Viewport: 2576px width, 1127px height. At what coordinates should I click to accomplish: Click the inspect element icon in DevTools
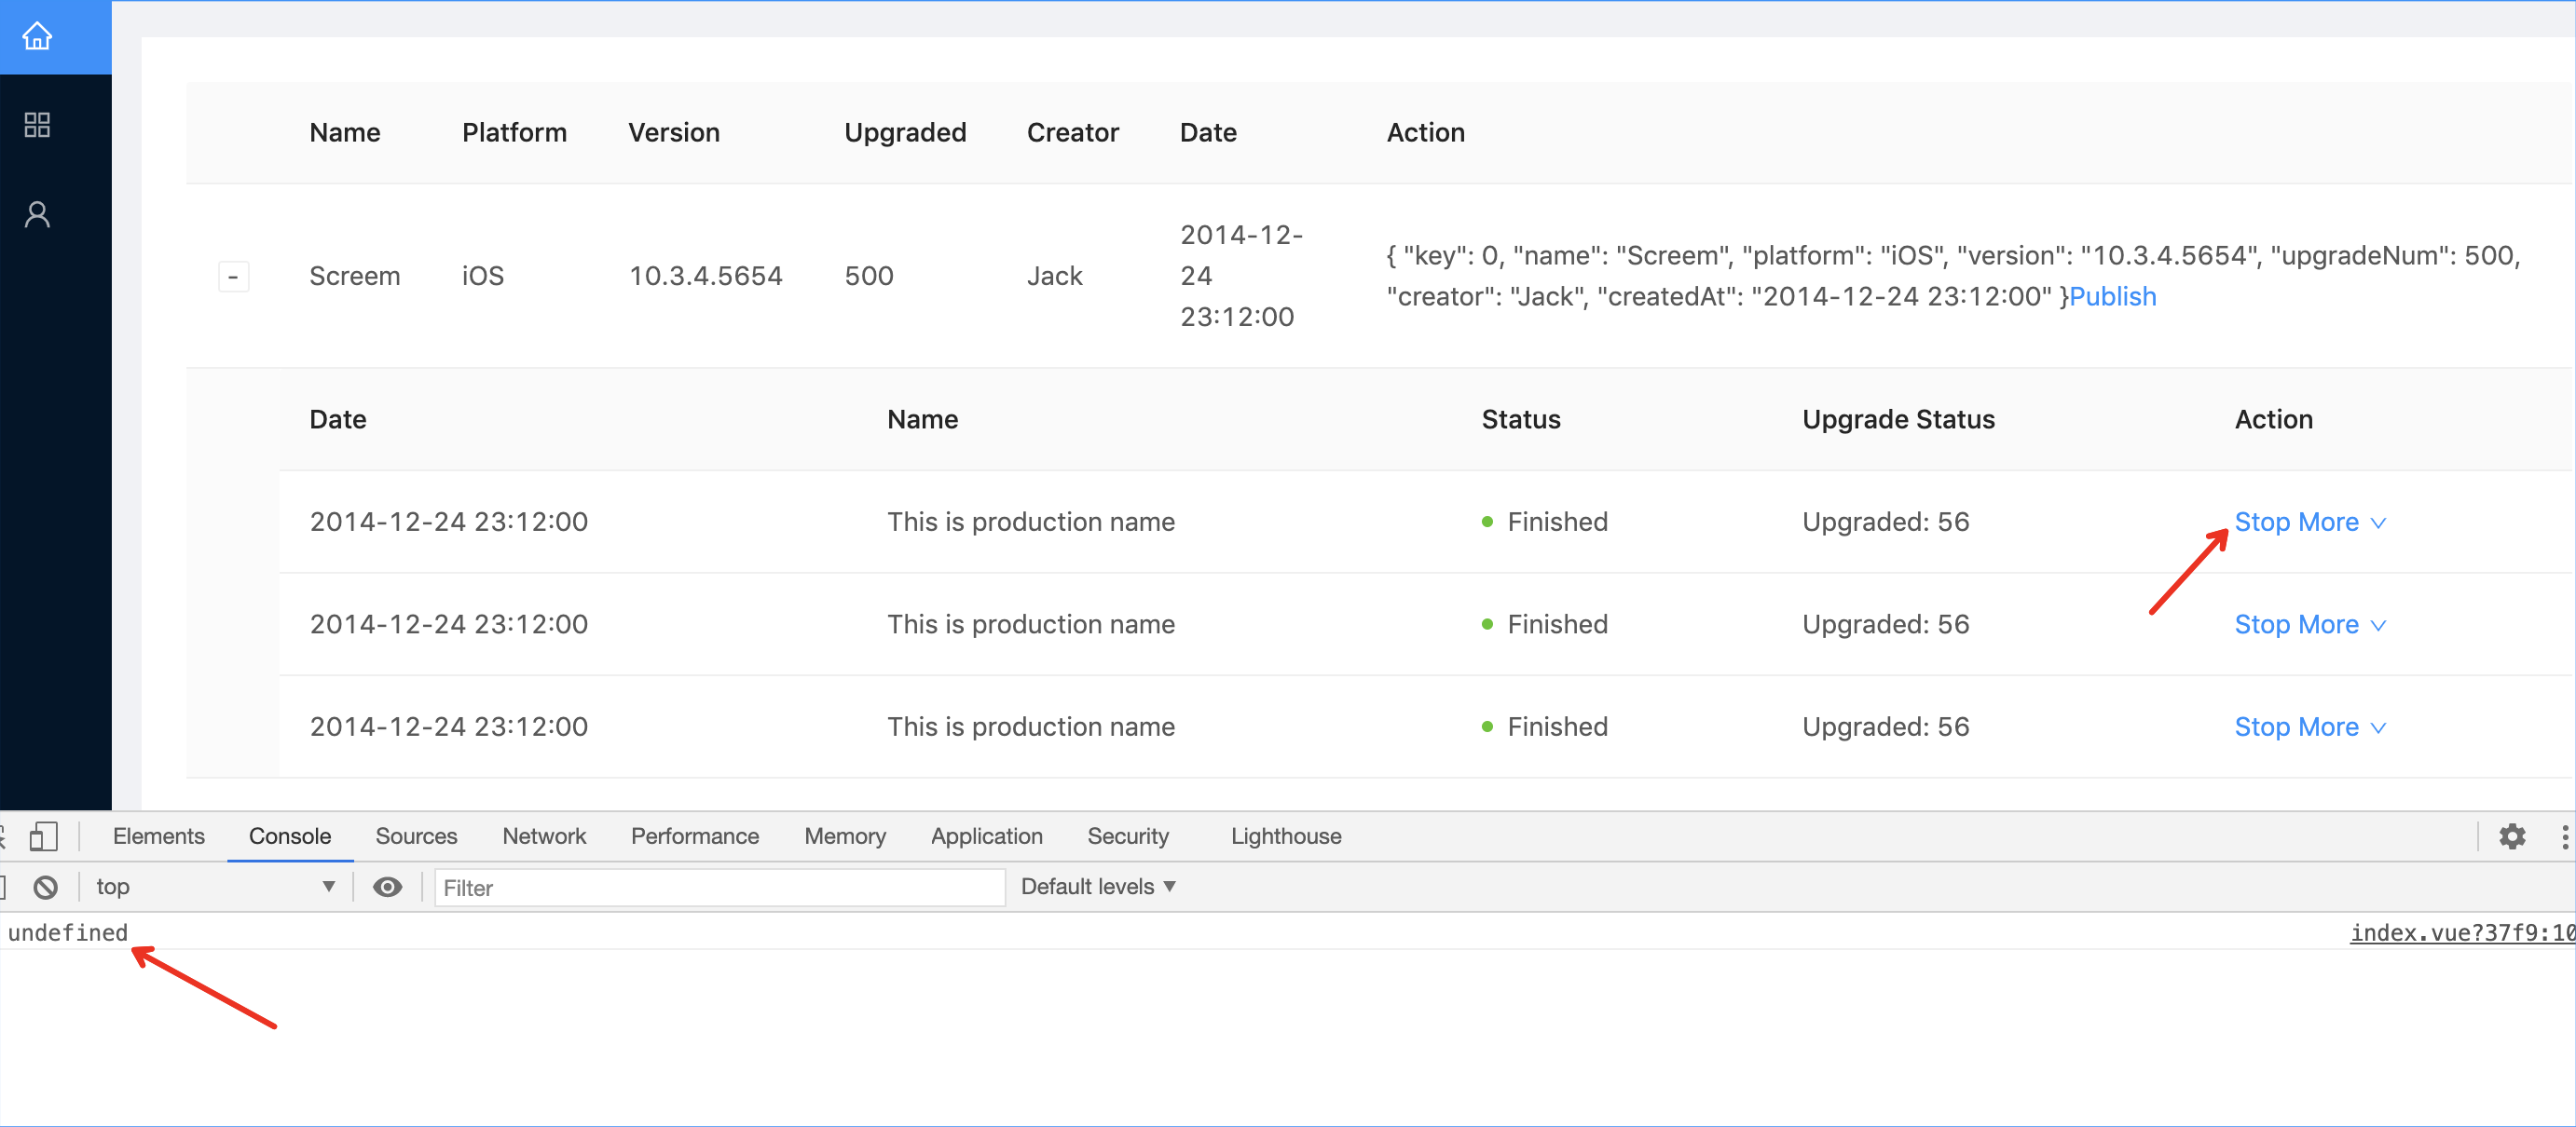(x=4, y=836)
